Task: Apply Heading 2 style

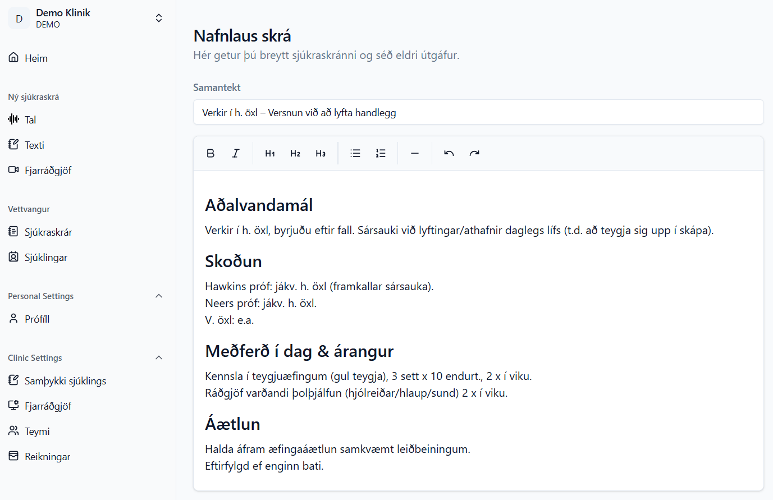Action: point(295,153)
